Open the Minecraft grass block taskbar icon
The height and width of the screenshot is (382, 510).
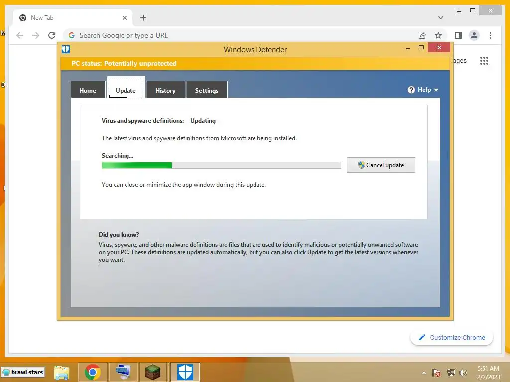tap(152, 372)
